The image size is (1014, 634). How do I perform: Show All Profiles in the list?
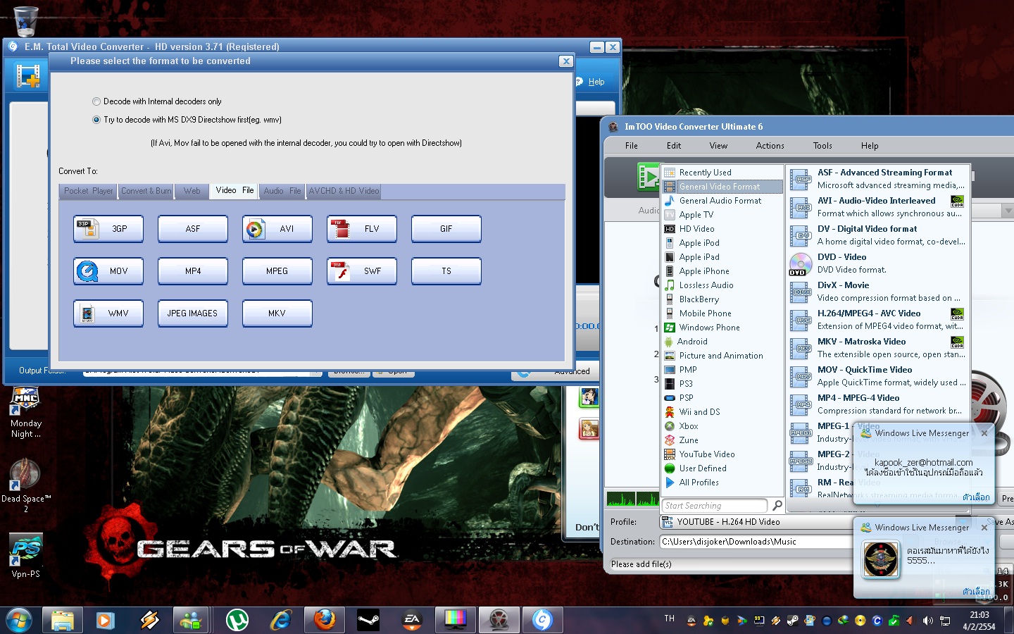[722, 483]
